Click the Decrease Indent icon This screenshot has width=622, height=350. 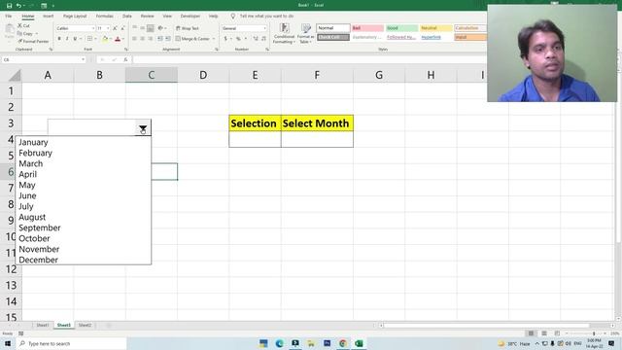click(159, 39)
